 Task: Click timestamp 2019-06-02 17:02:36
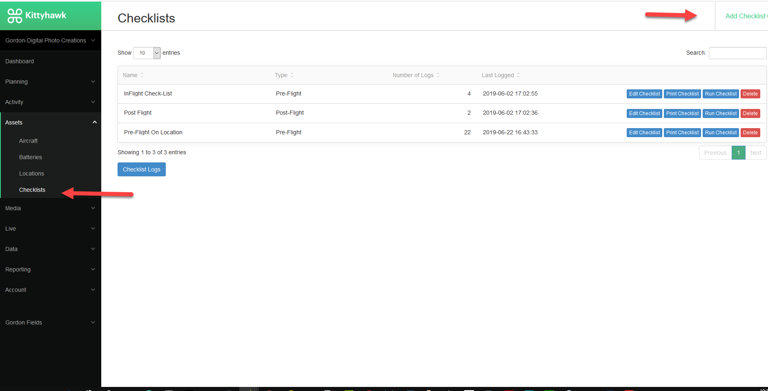[510, 113]
